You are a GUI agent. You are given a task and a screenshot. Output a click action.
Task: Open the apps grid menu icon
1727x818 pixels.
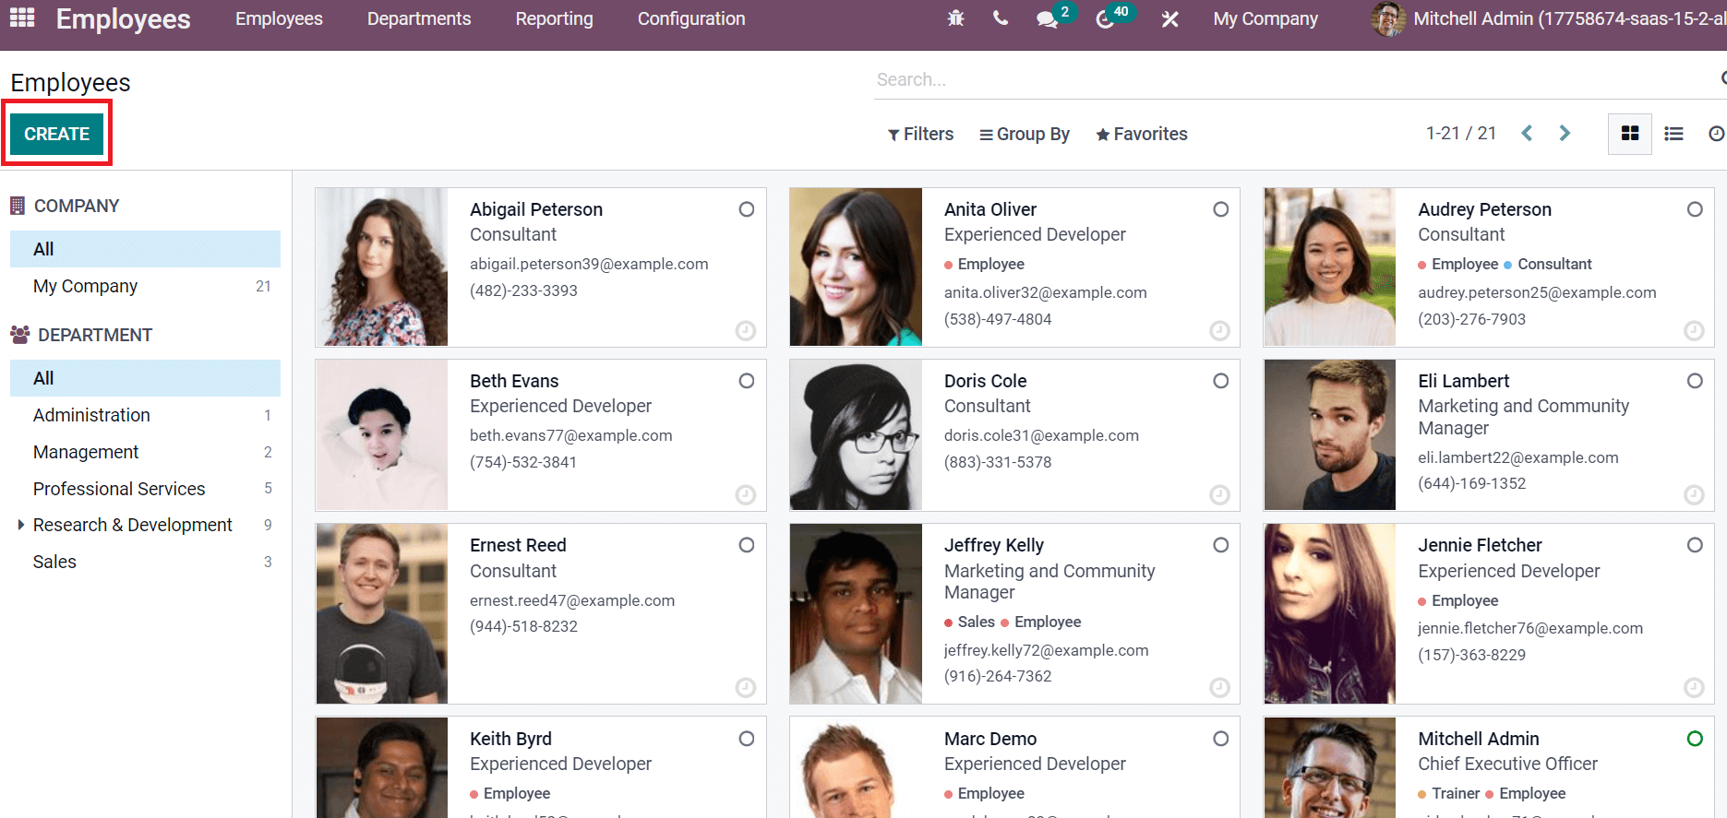coord(22,18)
